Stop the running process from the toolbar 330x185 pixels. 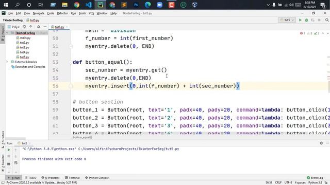tap(319, 20)
